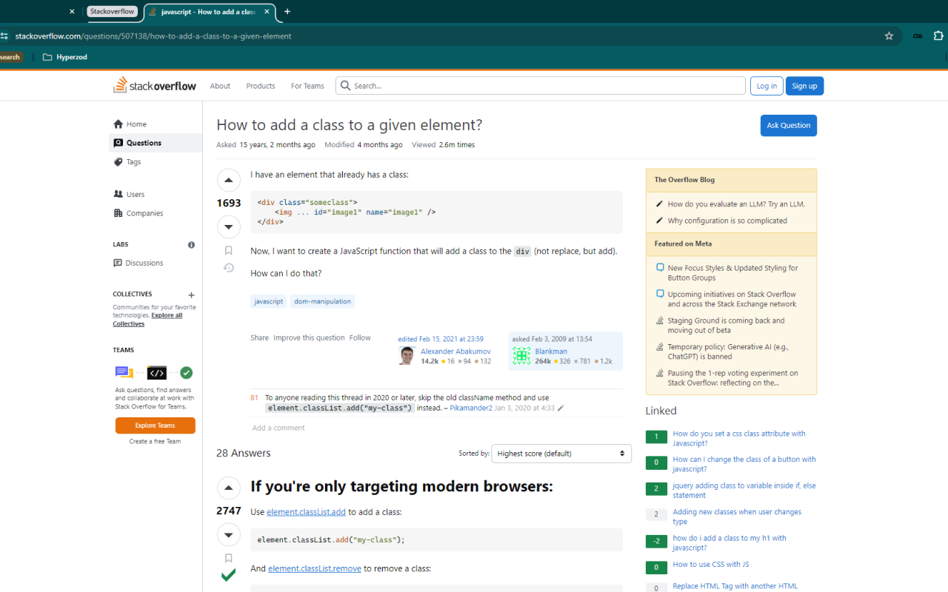Open element.classList.remove documentation link
This screenshot has width=948, height=592.
pyautogui.click(x=315, y=568)
